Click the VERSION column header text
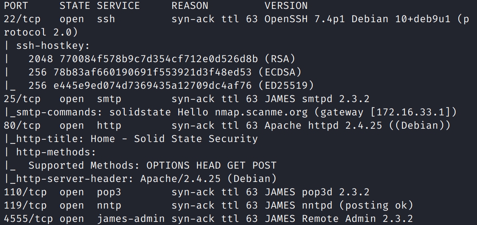The width and height of the screenshot is (477, 225). click(x=286, y=5)
